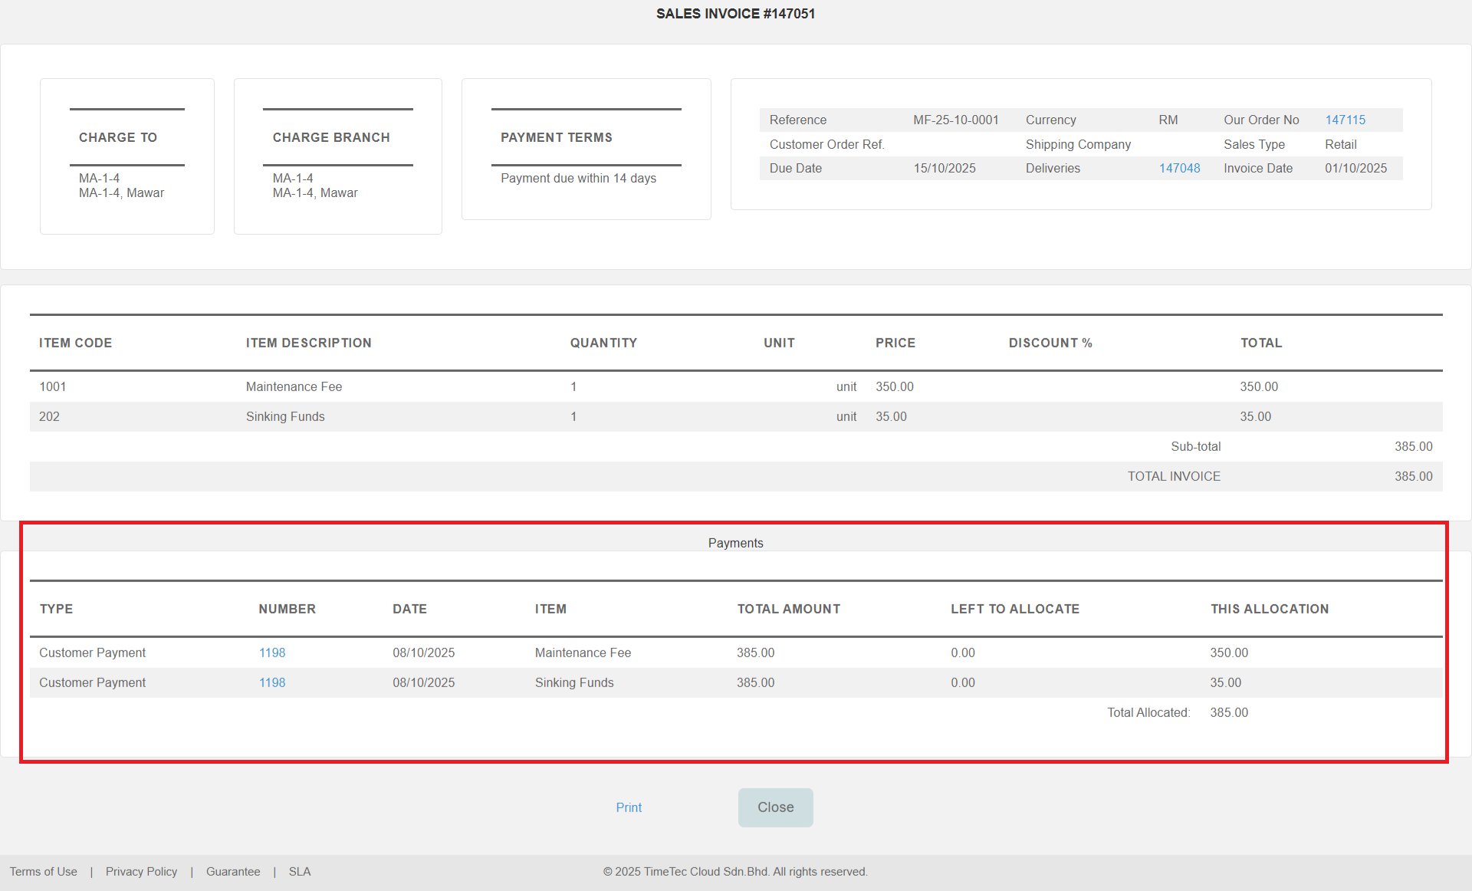
Task: Click the Payment Terms heading
Action: coord(557,137)
